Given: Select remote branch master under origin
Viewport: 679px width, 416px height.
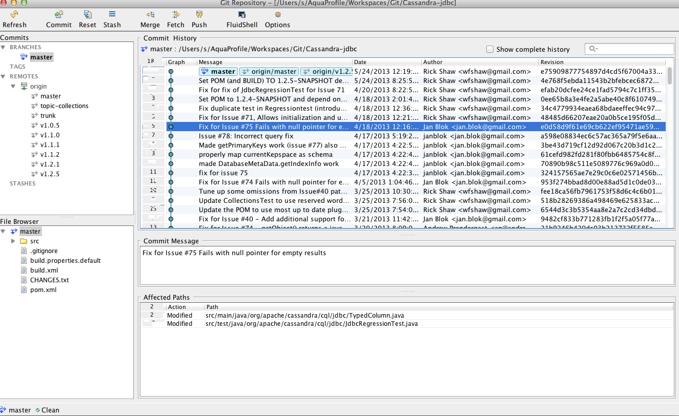Looking at the screenshot, I should pyautogui.click(x=51, y=96).
